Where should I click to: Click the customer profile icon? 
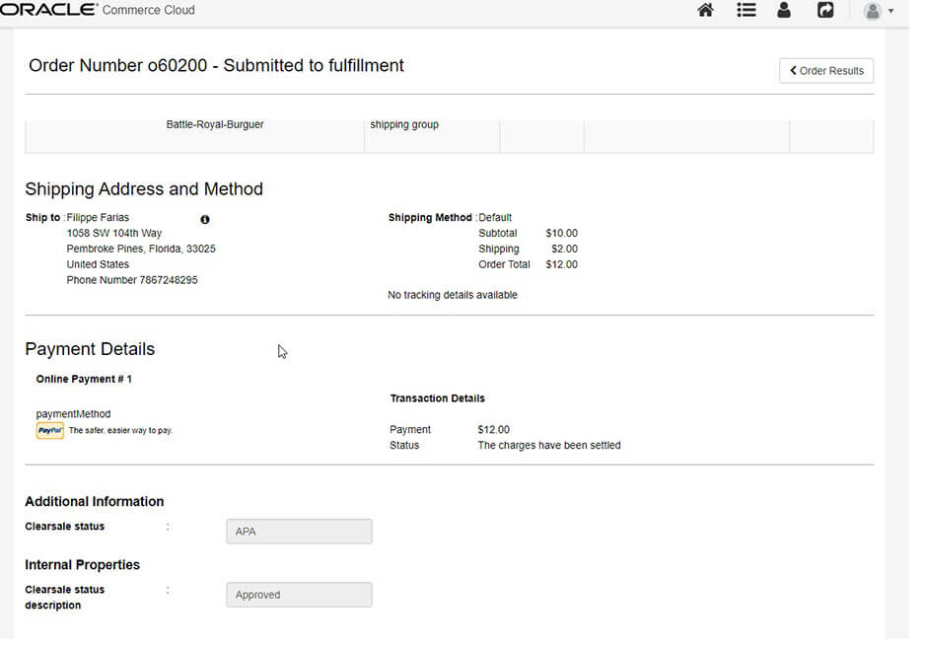[784, 11]
